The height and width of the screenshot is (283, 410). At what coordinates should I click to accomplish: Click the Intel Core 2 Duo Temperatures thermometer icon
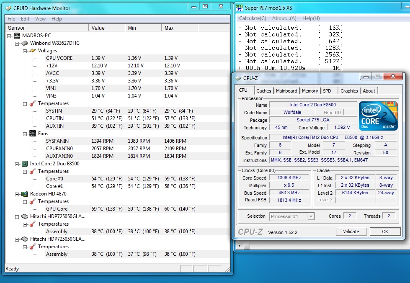[x=33, y=171]
